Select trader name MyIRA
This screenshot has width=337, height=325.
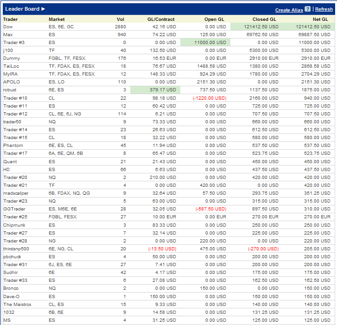coord(11,74)
